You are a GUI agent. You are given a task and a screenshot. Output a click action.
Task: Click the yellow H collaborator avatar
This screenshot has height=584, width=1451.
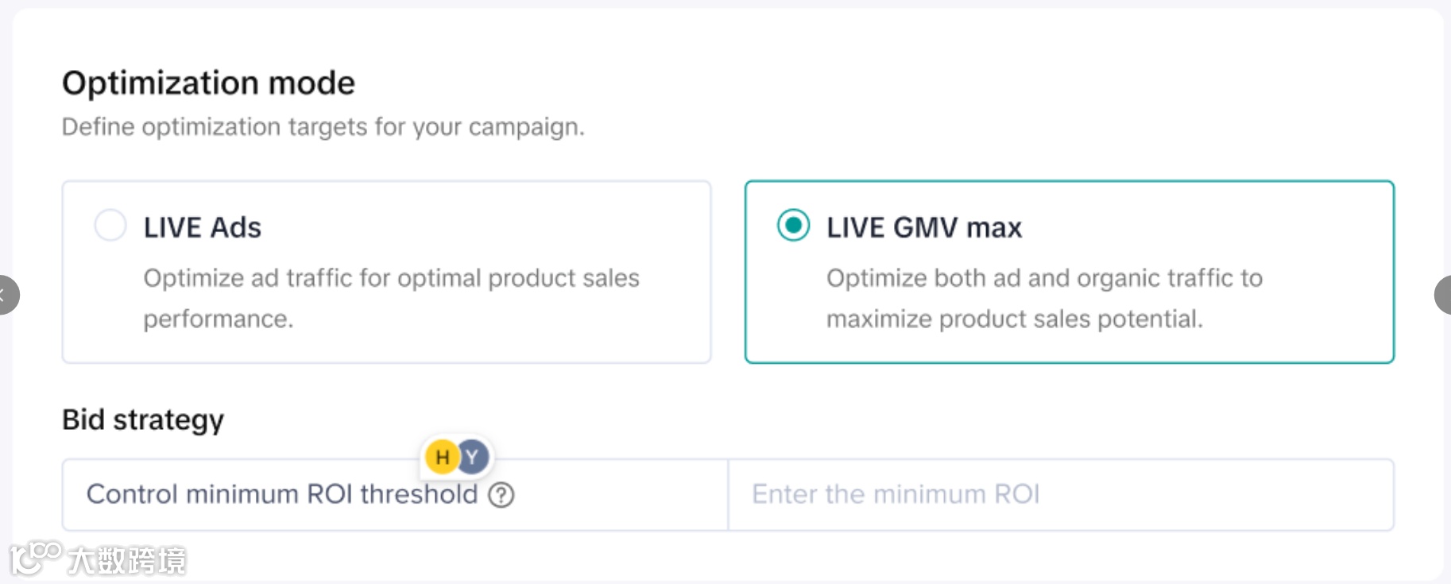tap(442, 457)
